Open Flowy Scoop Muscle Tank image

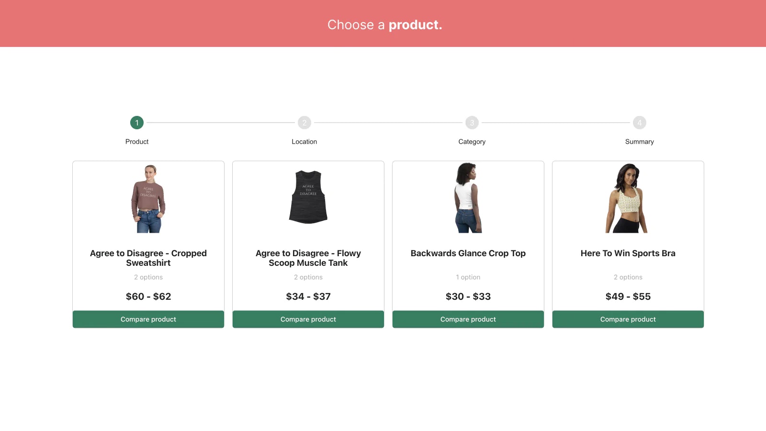click(308, 197)
